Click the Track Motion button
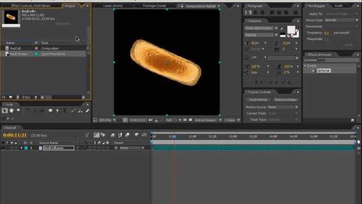 pos(258,100)
